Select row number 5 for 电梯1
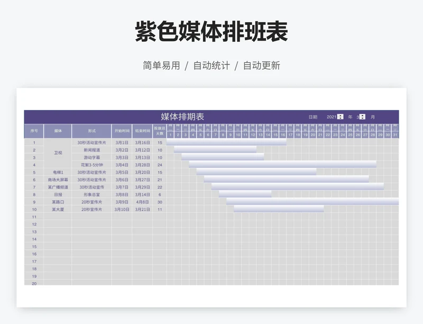This screenshot has height=324, width=423. click(34, 172)
